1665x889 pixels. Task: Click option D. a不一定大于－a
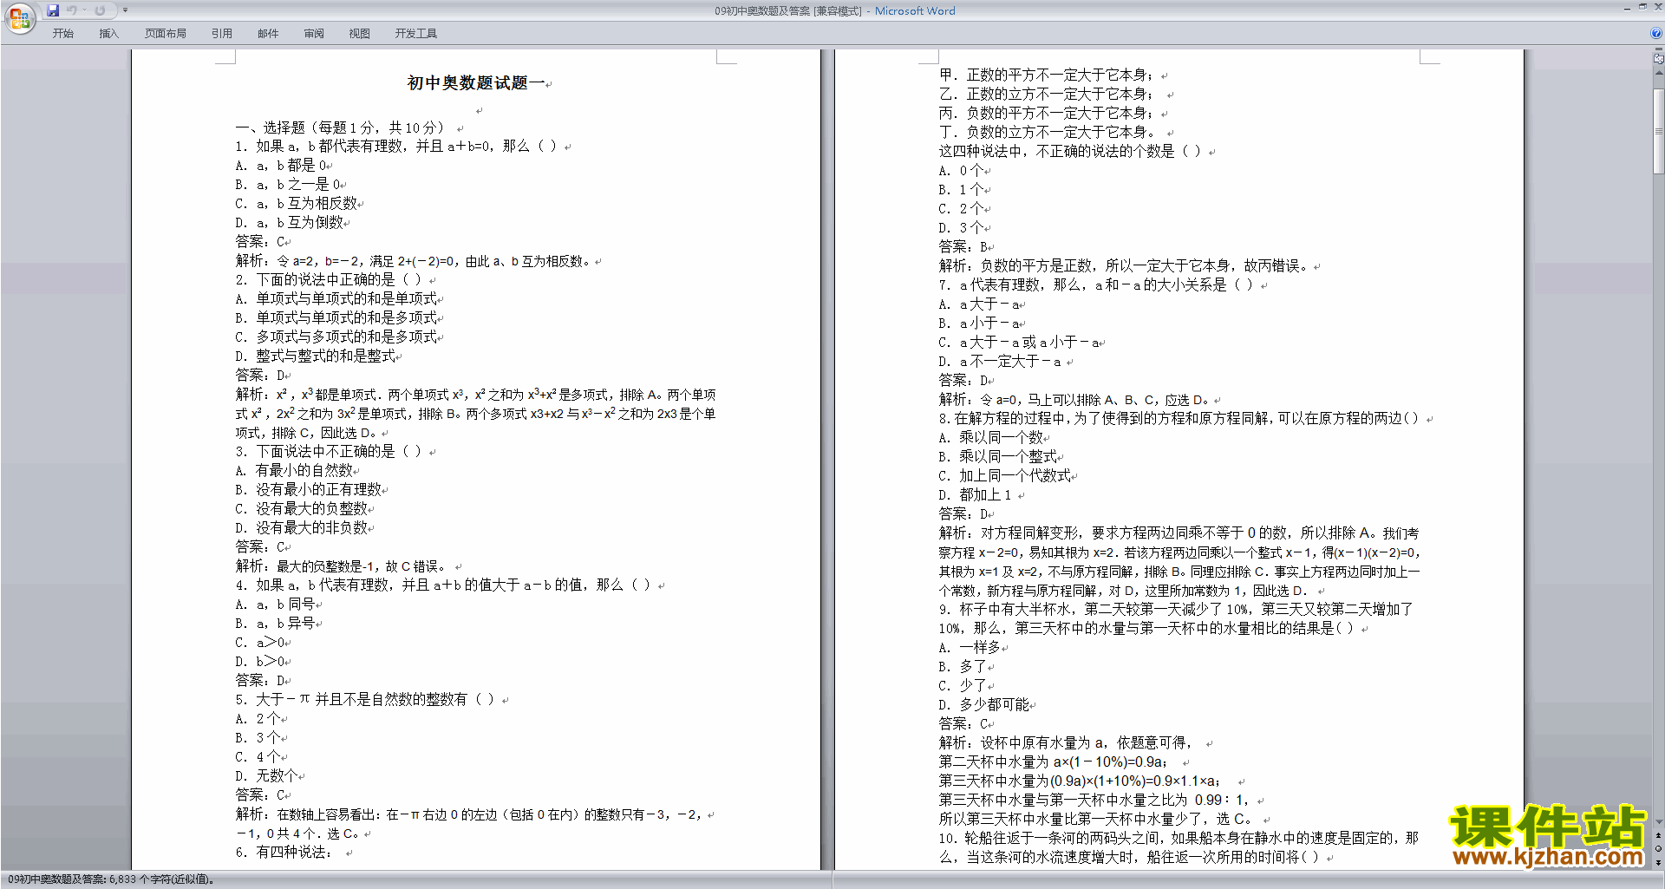(x=1000, y=361)
